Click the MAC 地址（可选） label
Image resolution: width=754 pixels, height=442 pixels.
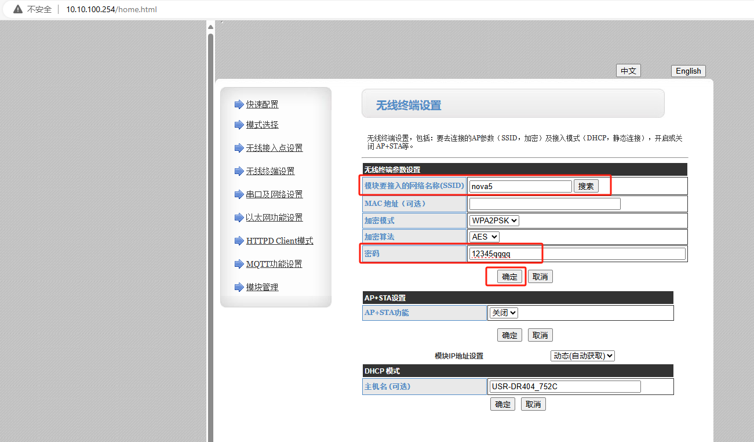[395, 204]
